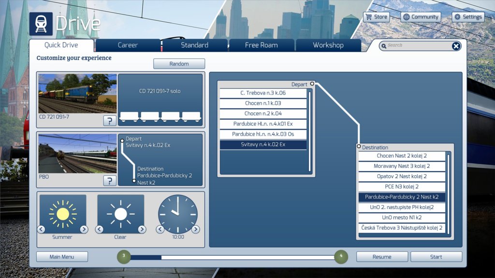The height and width of the screenshot is (278, 495).
Task: Click the route PBO question mark icon
Action: [x=110, y=181]
